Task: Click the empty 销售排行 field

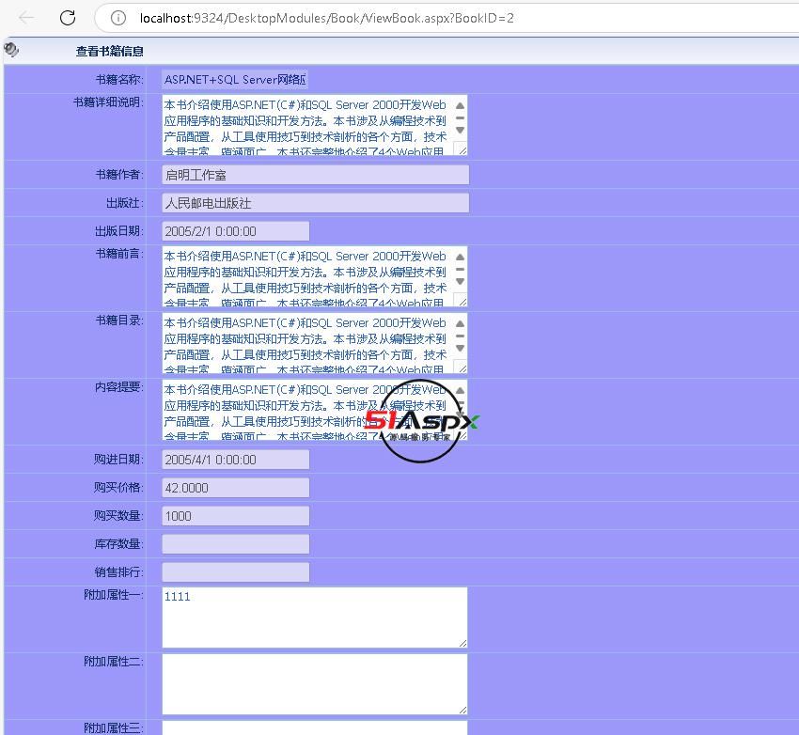Action: click(235, 572)
